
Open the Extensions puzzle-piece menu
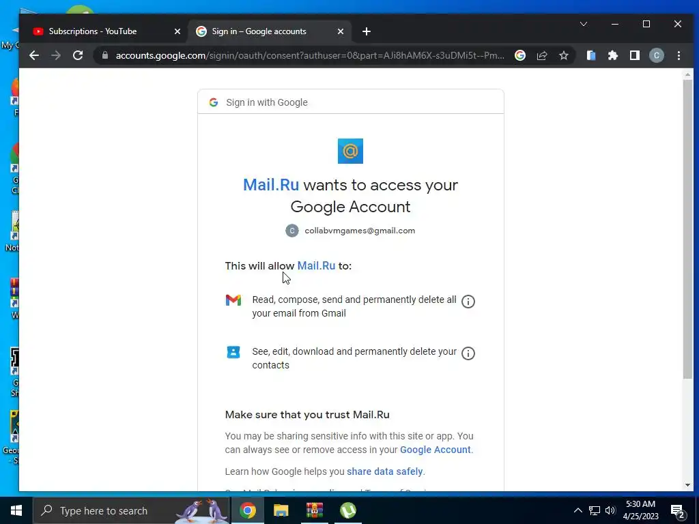(613, 55)
